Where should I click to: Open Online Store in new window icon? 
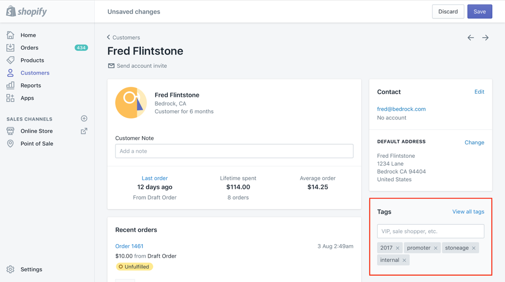tap(84, 131)
